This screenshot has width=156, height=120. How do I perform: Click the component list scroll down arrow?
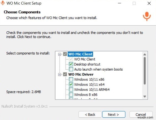(145, 96)
